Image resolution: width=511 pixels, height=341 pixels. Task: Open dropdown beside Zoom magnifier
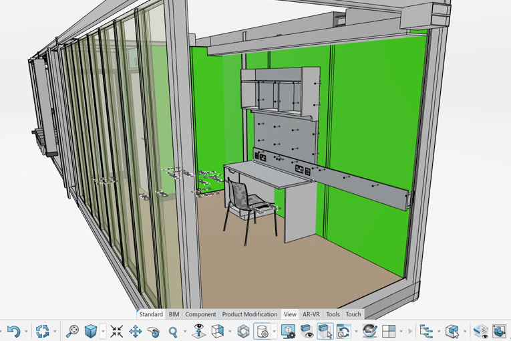point(185,332)
